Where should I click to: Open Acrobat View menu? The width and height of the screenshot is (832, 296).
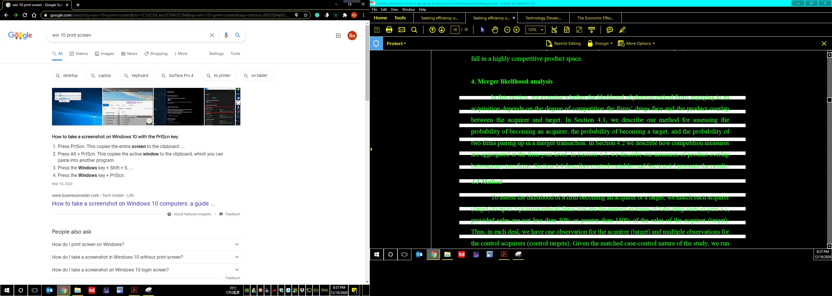pos(394,9)
